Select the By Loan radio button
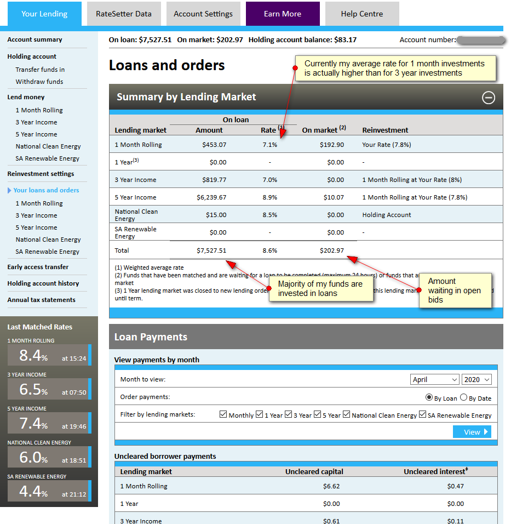Image resolution: width=511 pixels, height=524 pixels. tap(429, 397)
